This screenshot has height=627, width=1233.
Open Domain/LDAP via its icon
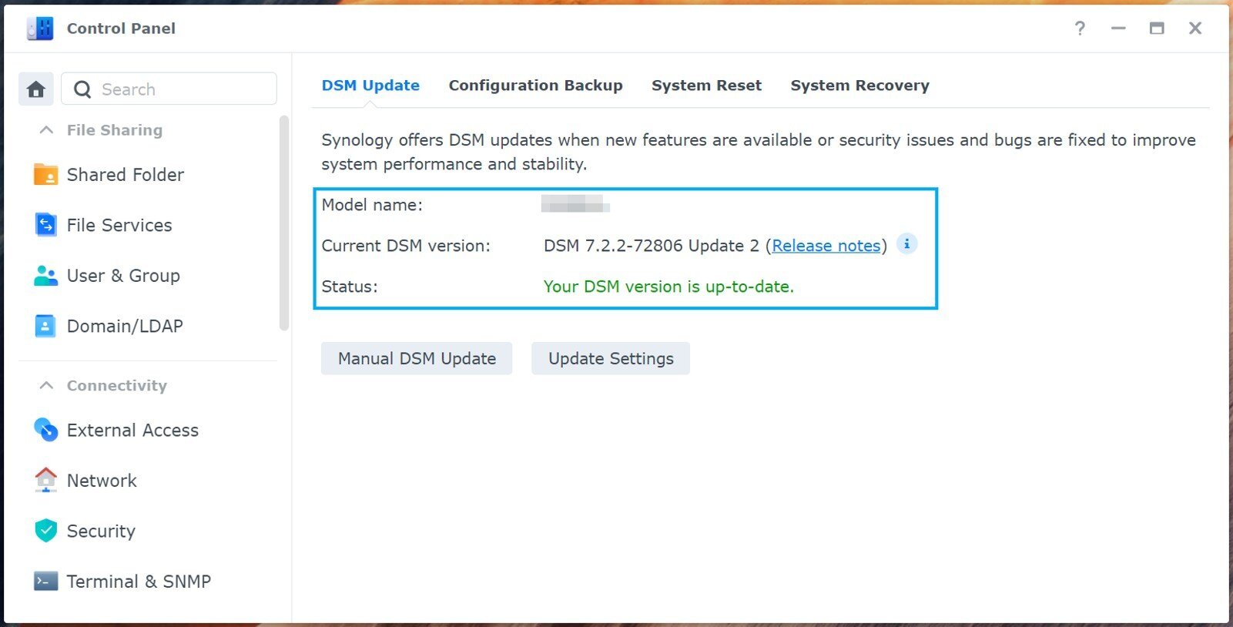(x=45, y=327)
